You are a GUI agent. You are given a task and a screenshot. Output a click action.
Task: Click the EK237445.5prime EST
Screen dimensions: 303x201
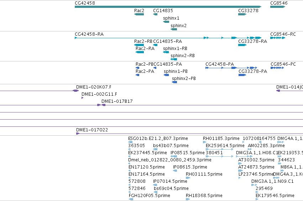pos(129,156)
